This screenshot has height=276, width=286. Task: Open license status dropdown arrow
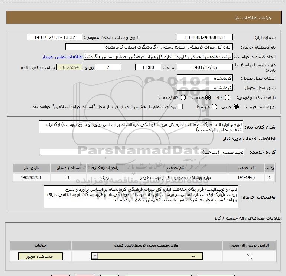pyautogui.click(x=95, y=256)
